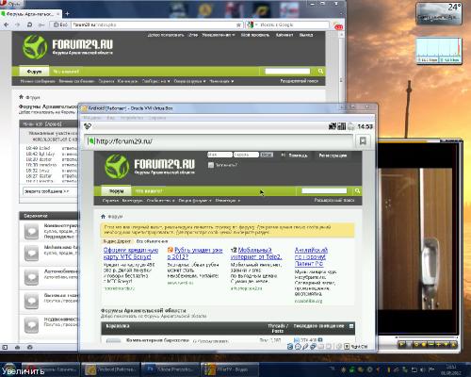Viewport: 471px width, 377px height.
Task: Tick the Remember me checkbox in Android login
Action: coord(211,165)
